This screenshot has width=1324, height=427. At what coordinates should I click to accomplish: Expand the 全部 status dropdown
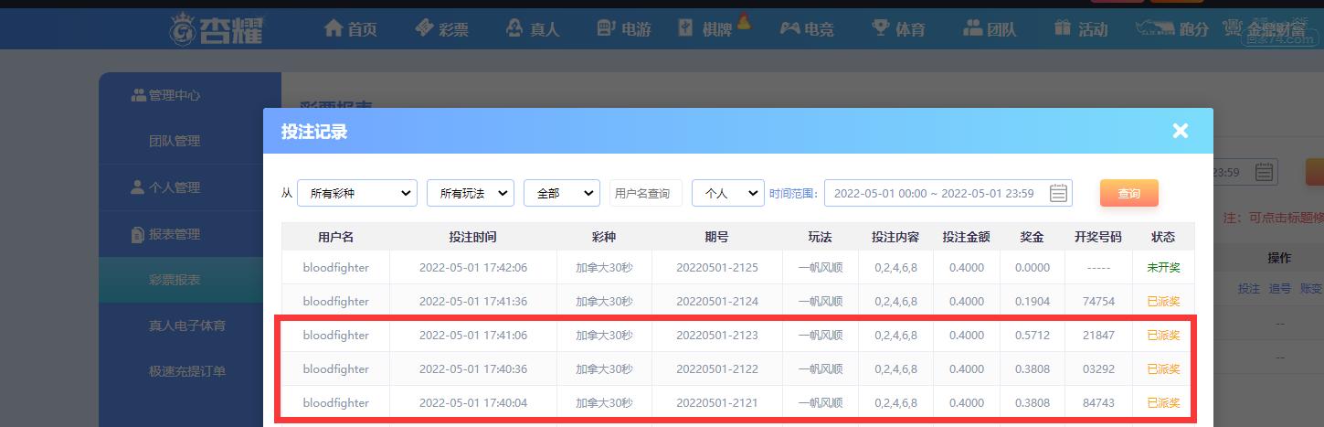[x=562, y=193]
